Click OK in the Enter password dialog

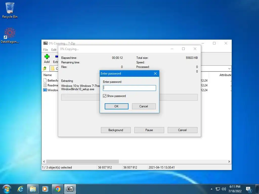pos(116,106)
